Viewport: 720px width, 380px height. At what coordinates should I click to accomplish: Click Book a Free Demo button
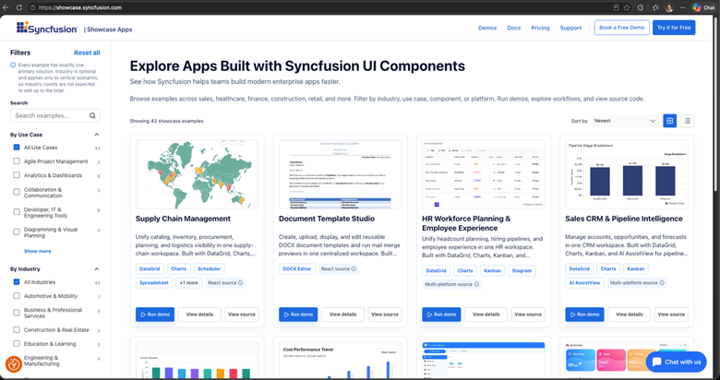click(x=622, y=28)
